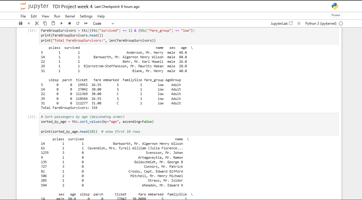Paste cell from clipboard
Screen dimensions: 362x200
(x=53, y=23)
